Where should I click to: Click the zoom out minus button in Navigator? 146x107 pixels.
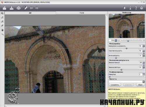point(119,40)
